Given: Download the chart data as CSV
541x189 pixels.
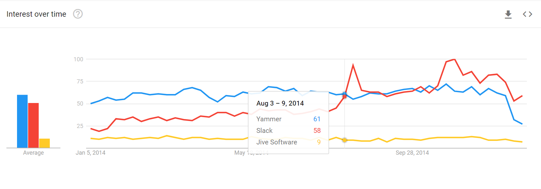Looking at the screenshot, I should [508, 14].
